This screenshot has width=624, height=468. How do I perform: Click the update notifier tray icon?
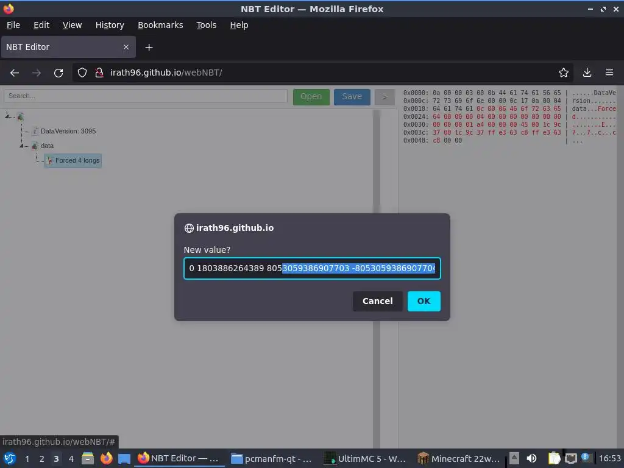tap(585, 457)
